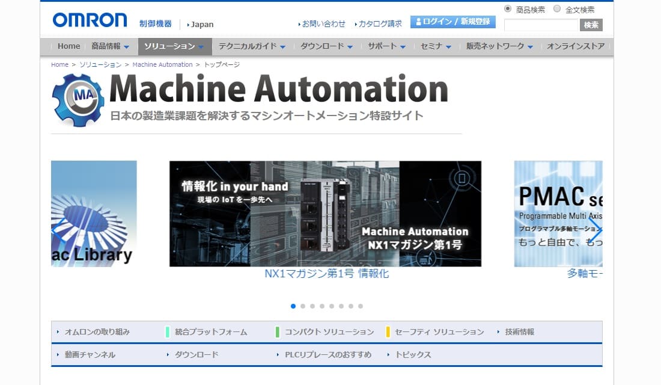Image resolution: width=661 pixels, height=385 pixels.
Task: Open the オンラインストア menu item
Action: click(x=576, y=46)
